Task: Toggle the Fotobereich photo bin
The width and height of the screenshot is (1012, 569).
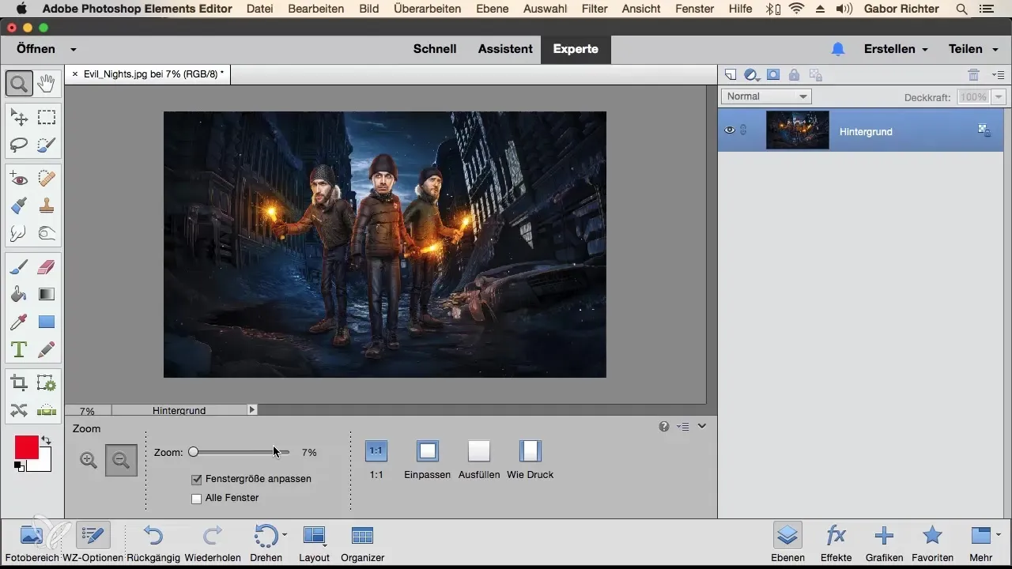Action: 32,541
